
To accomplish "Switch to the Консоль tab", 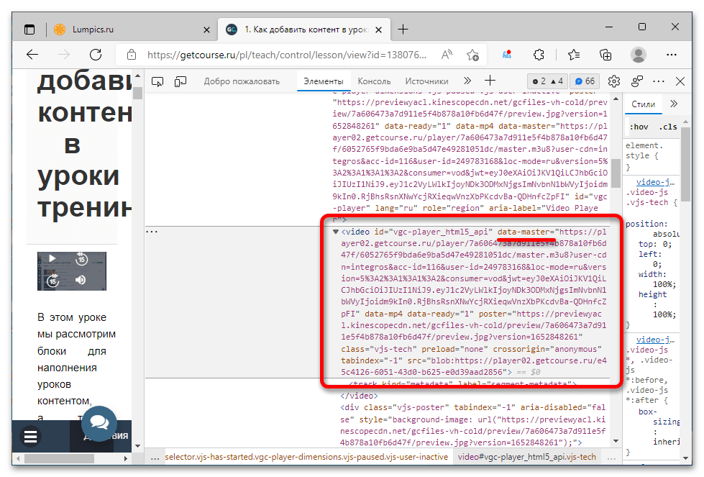I will (374, 81).
